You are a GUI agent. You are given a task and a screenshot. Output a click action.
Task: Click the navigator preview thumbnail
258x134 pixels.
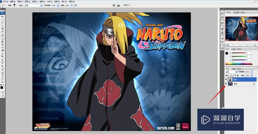[241, 29]
